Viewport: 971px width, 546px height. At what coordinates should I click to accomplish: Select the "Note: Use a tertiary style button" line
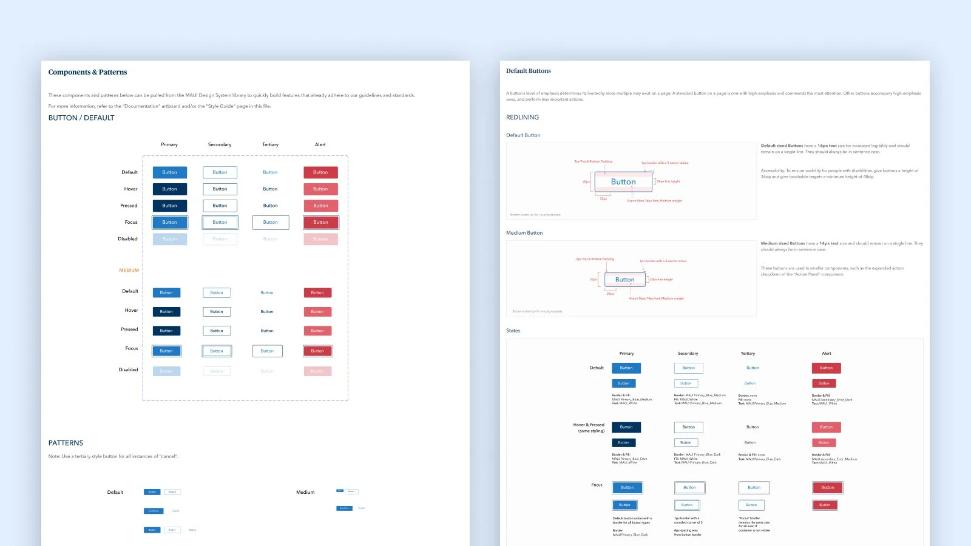(x=113, y=456)
